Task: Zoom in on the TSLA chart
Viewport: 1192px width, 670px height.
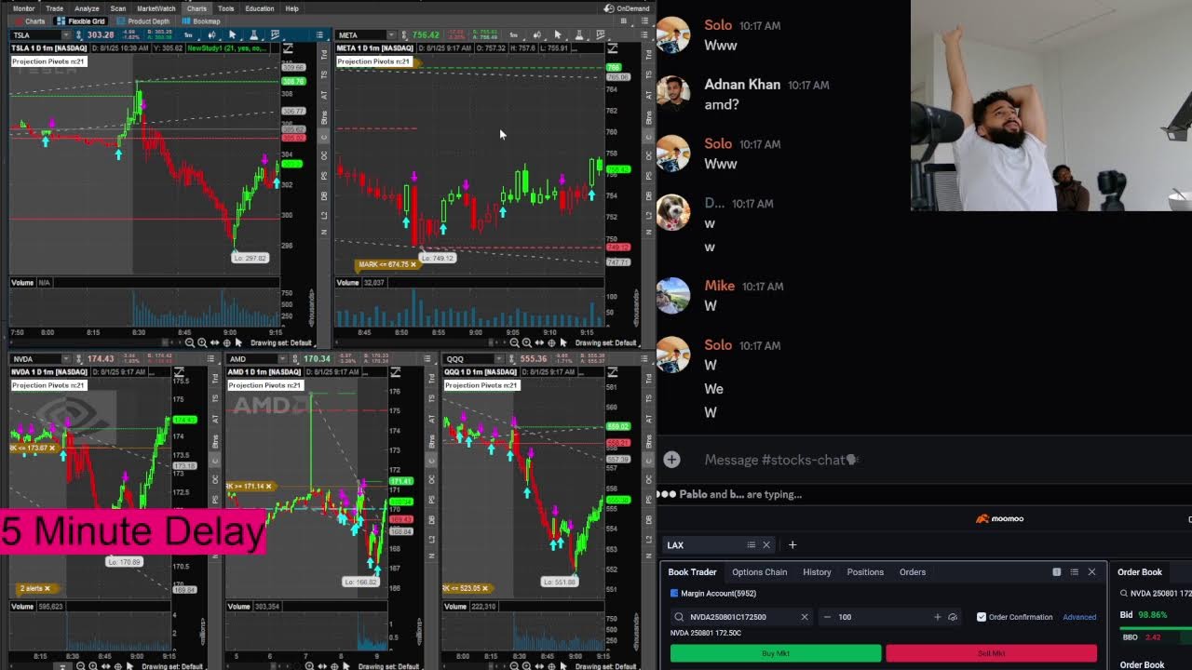Action: coord(202,342)
